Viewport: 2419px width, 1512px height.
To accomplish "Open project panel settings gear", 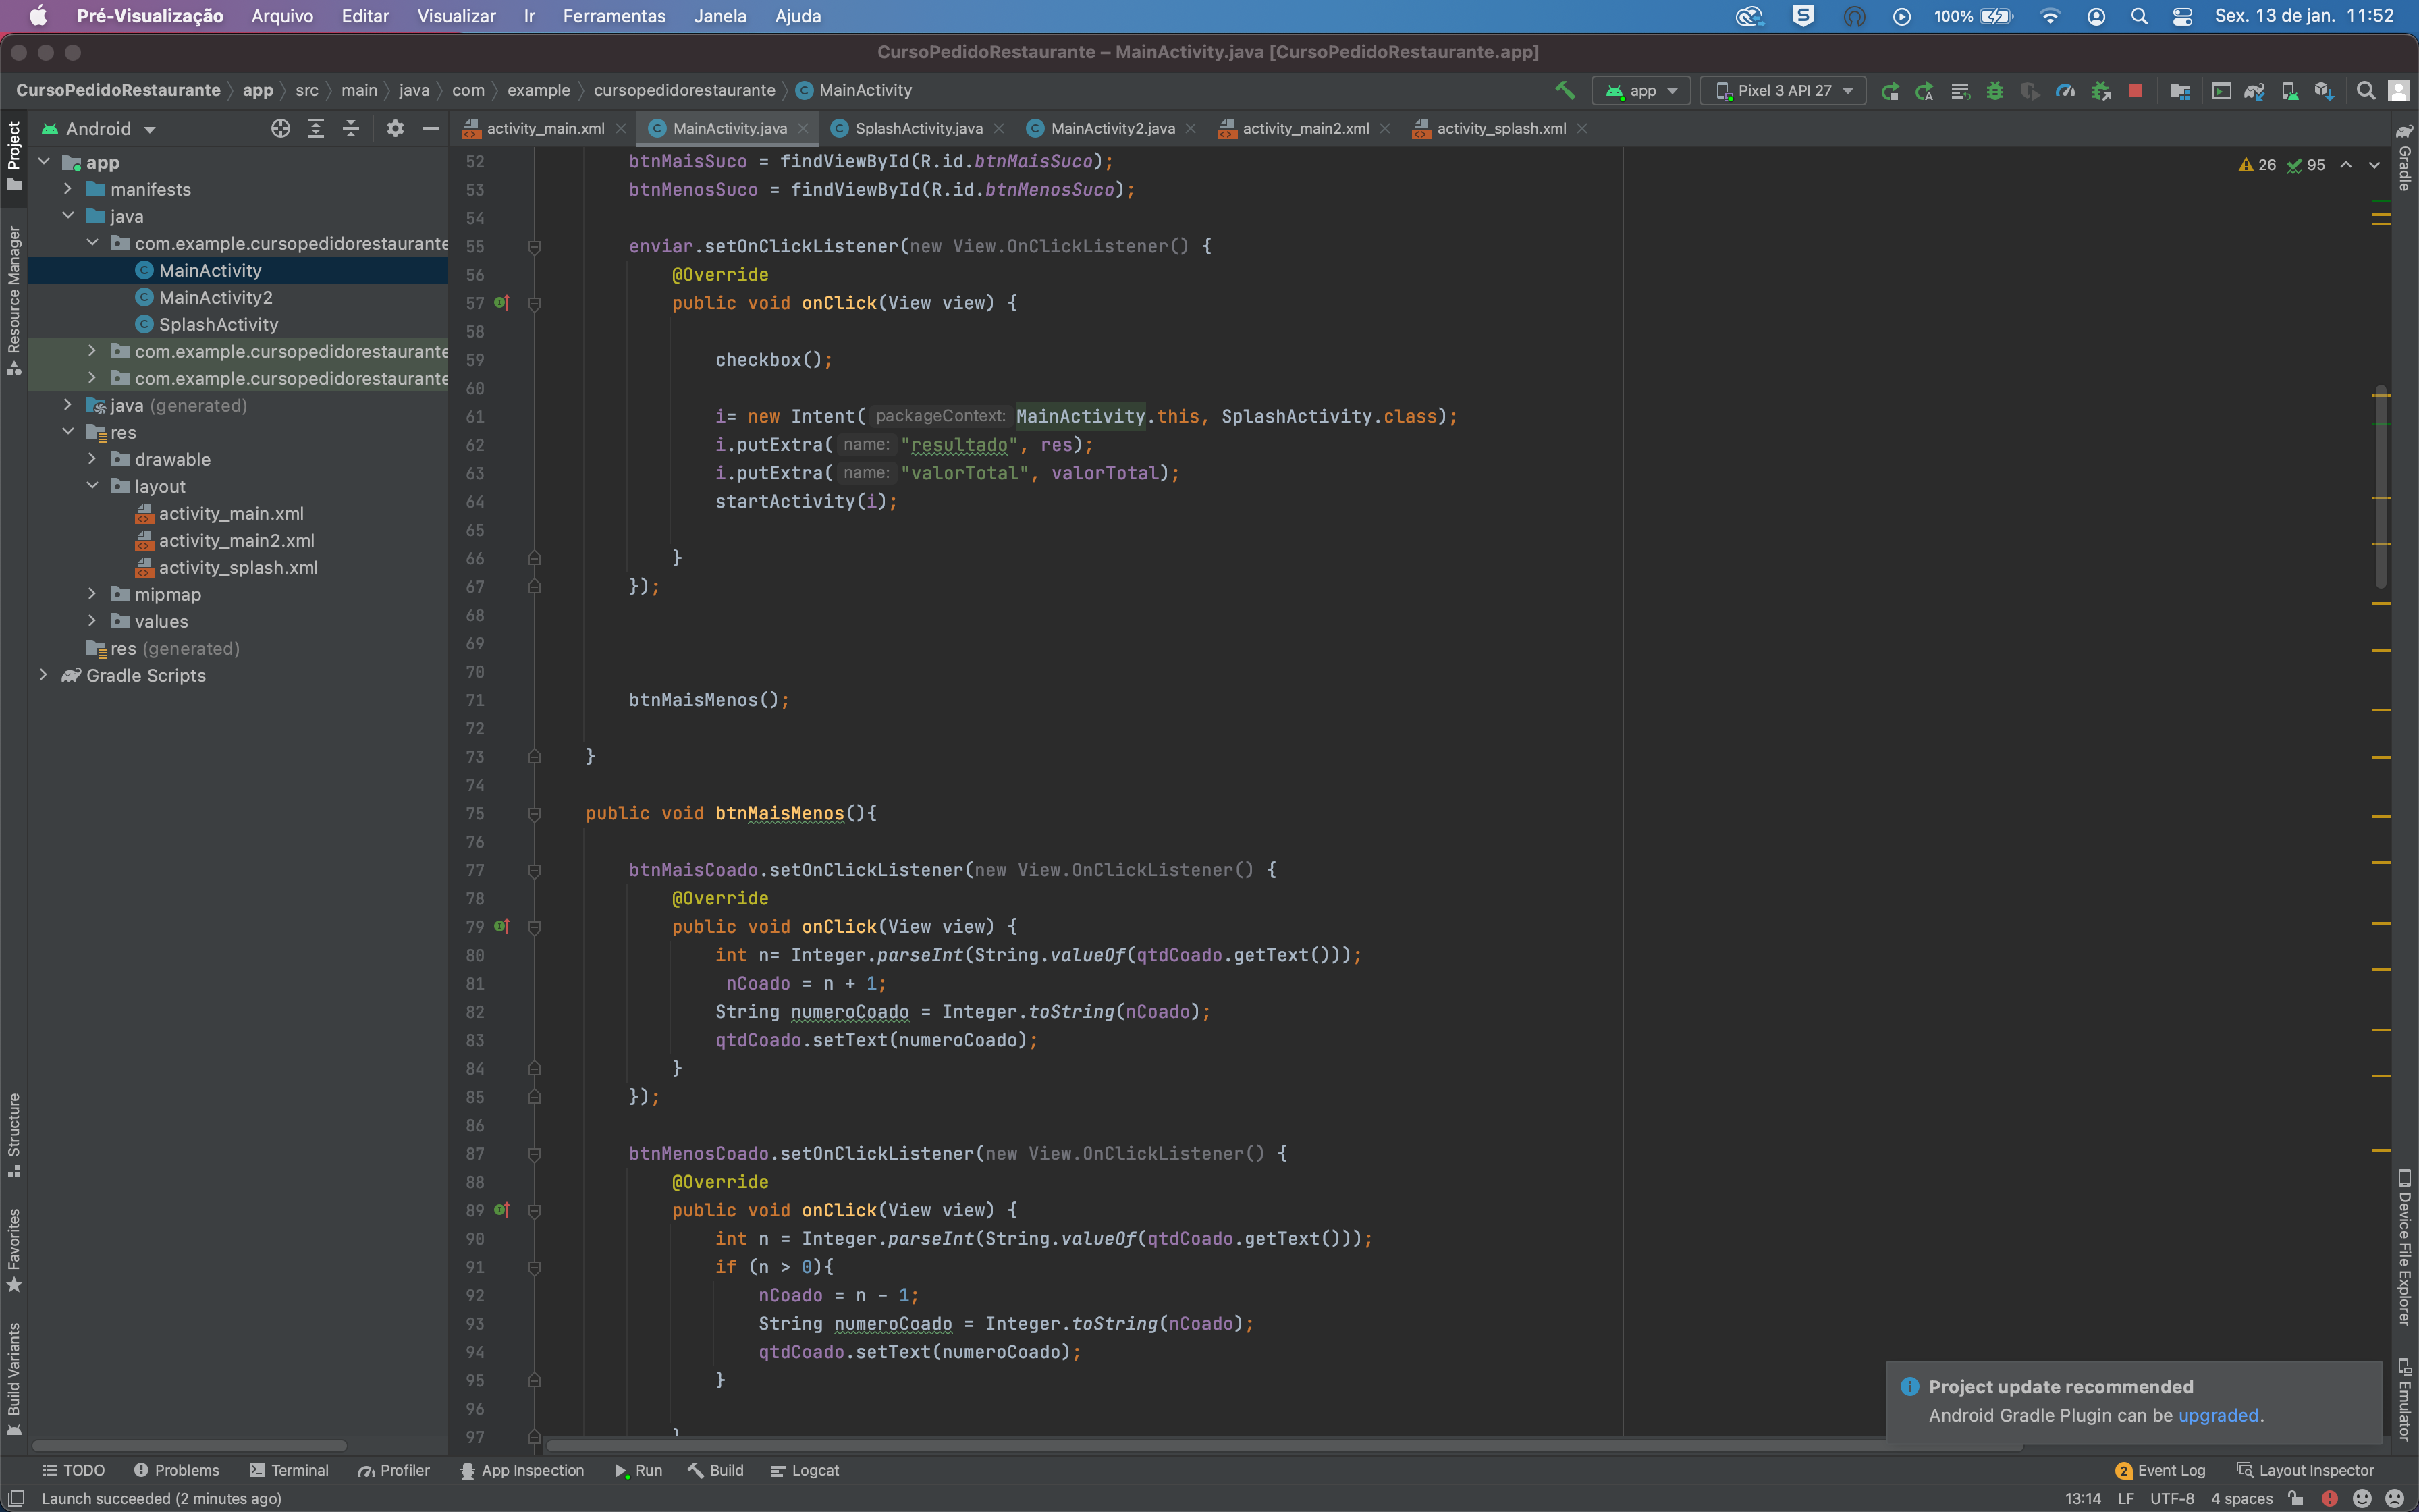I will click(x=396, y=128).
